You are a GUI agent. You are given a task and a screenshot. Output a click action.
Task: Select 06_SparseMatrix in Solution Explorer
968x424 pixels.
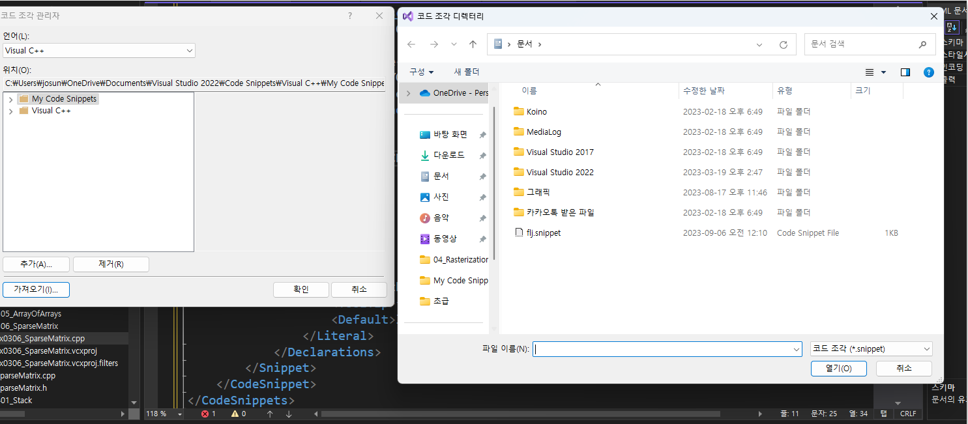click(x=29, y=326)
